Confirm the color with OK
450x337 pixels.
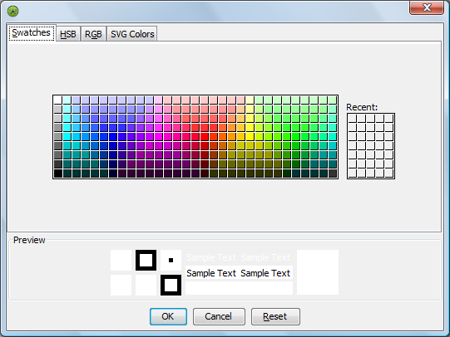168,316
